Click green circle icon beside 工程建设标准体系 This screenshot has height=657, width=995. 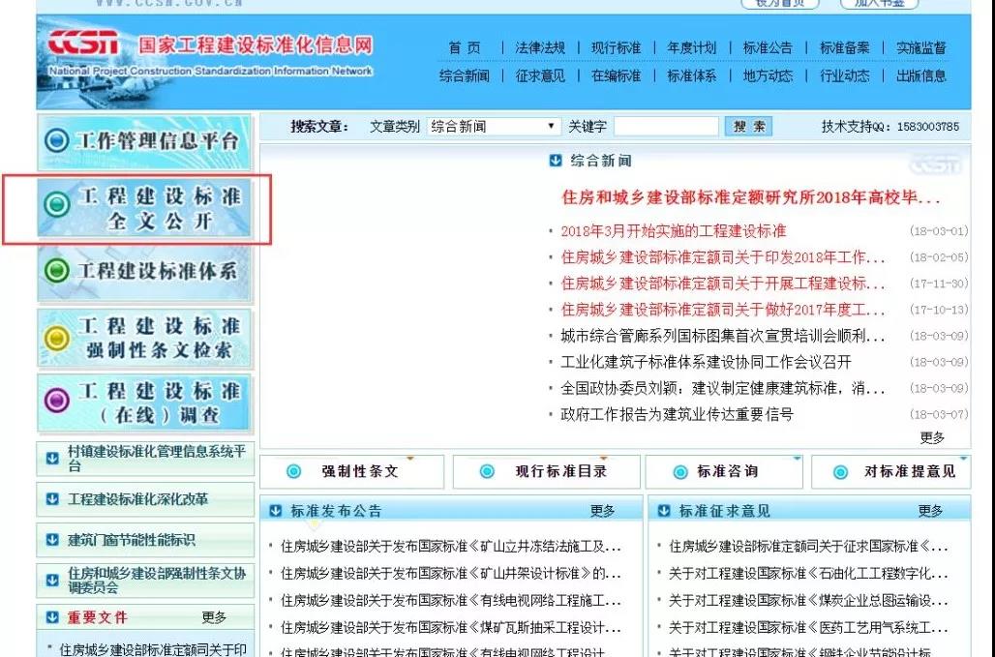pos(58,271)
